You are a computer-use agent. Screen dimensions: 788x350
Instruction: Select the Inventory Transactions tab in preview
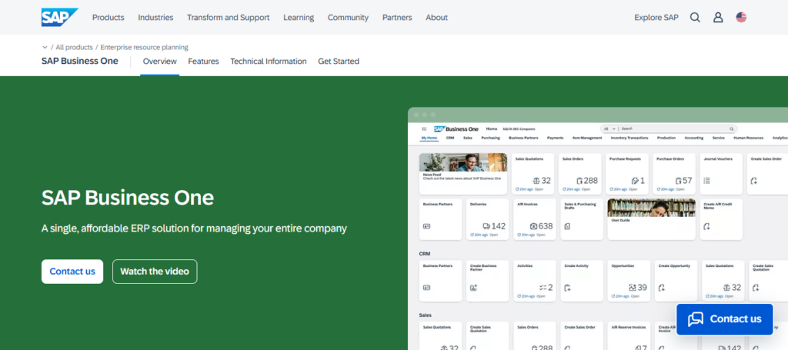pos(629,138)
